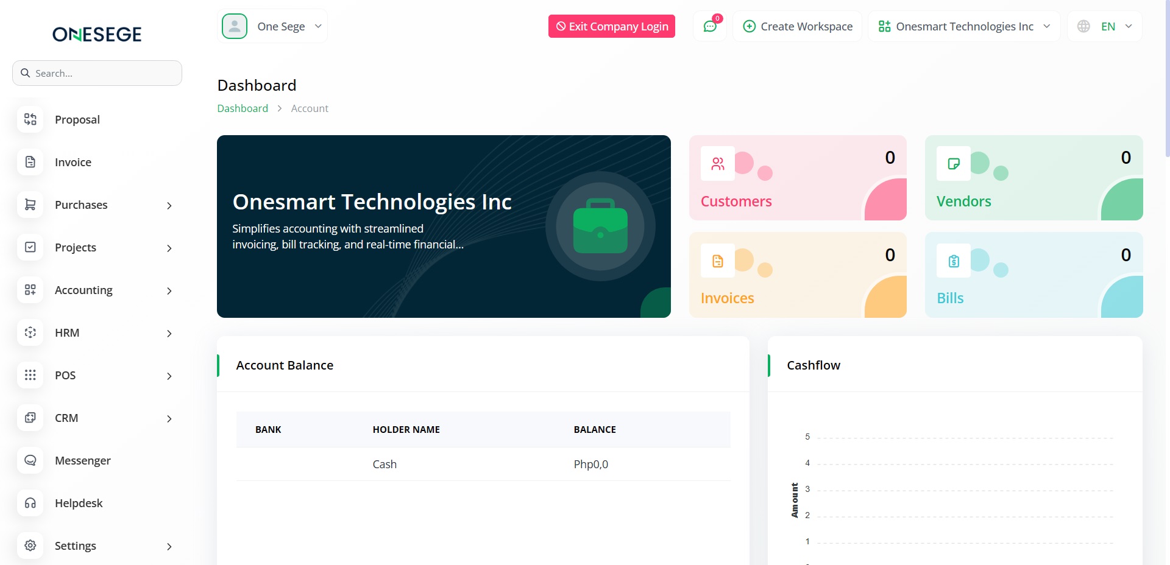1170x565 pixels.
Task: Open Onesmart Technologies Inc workspace dropdown
Action: (964, 26)
